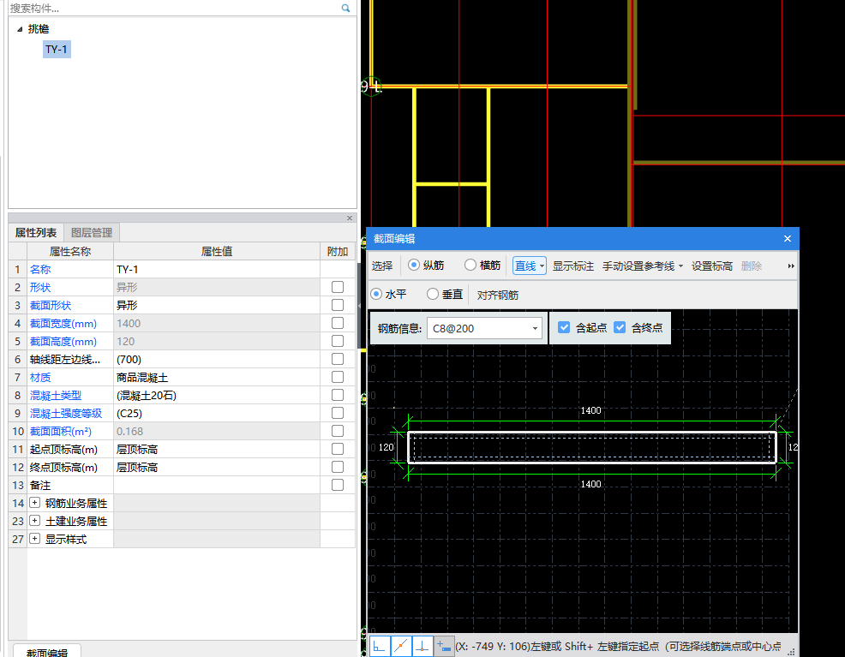Tick 附加 checkbox for 形状 row
This screenshot has height=657, width=845.
(x=338, y=287)
